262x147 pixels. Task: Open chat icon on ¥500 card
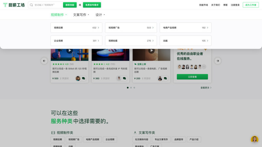84,78
